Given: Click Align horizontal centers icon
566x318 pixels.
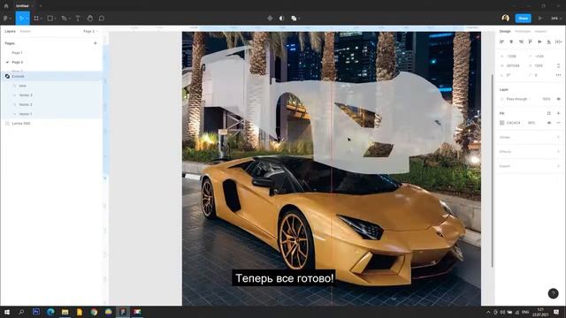Looking at the screenshot, I should [511, 42].
